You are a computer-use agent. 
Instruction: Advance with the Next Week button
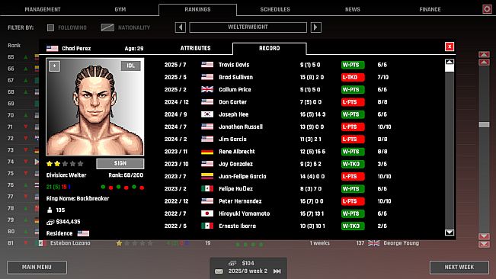pyautogui.click(x=459, y=268)
